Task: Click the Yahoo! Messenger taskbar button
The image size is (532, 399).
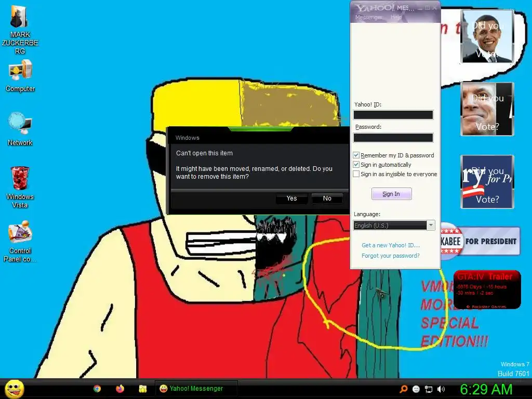Action: 196,389
